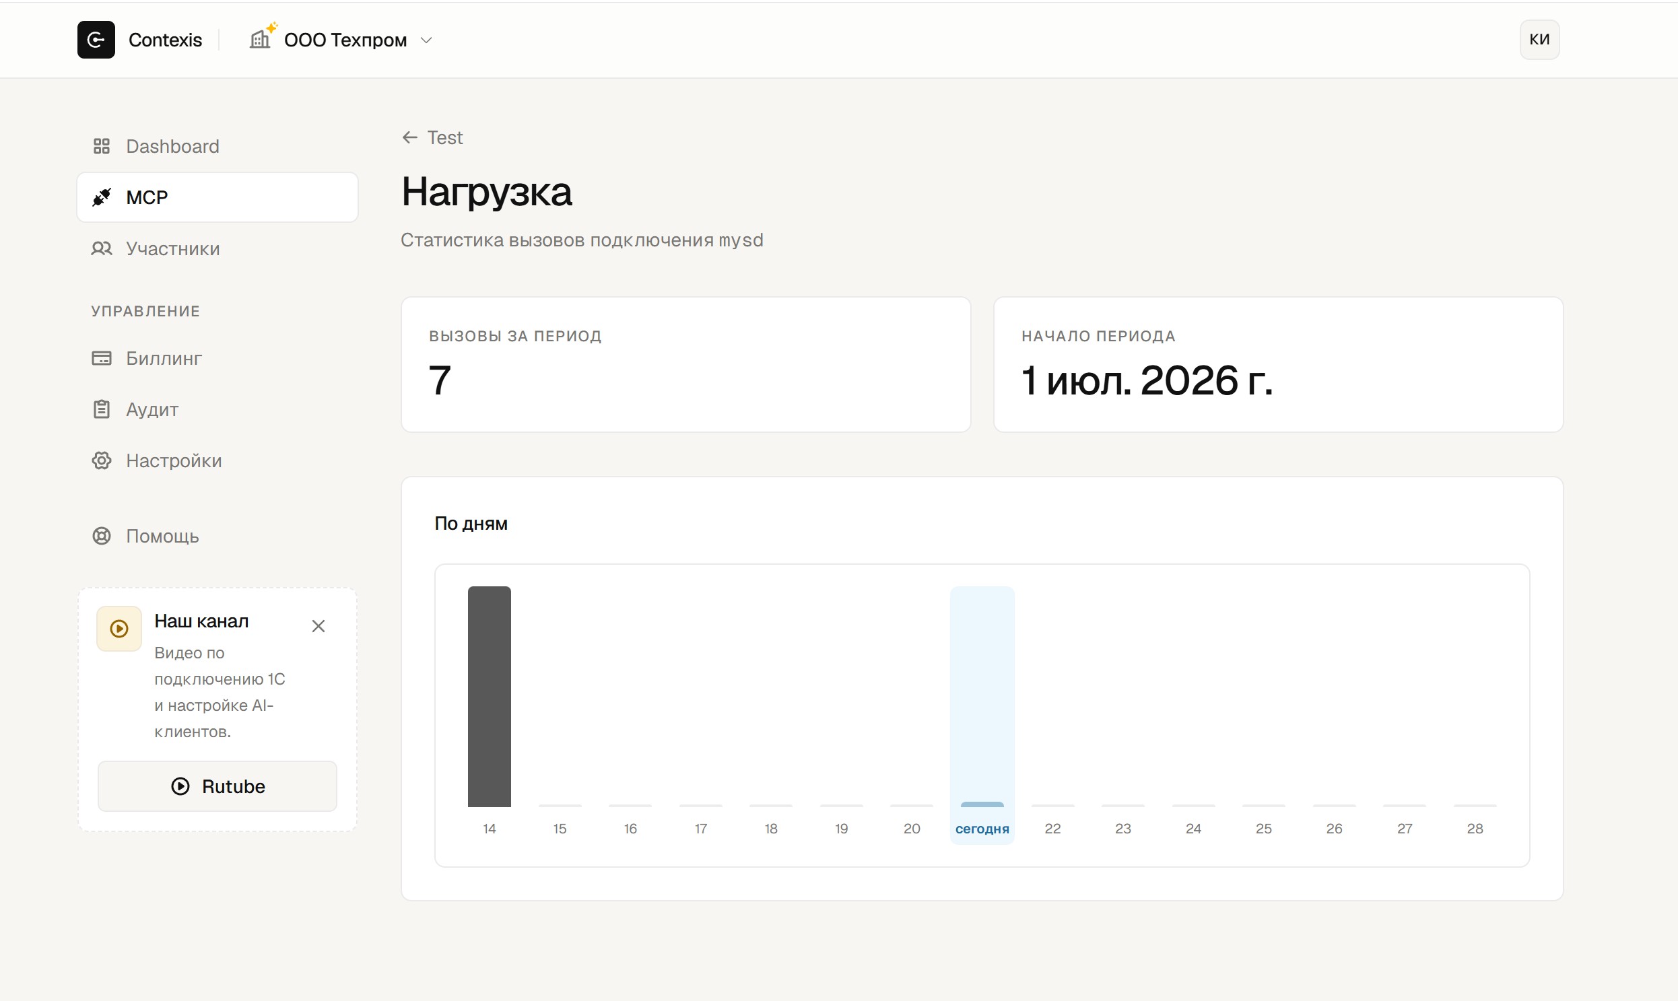Click day 22 on the chart axis

[x=1052, y=828]
